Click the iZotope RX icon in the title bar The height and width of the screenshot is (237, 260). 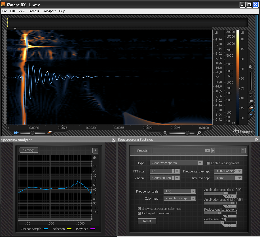(3, 5)
